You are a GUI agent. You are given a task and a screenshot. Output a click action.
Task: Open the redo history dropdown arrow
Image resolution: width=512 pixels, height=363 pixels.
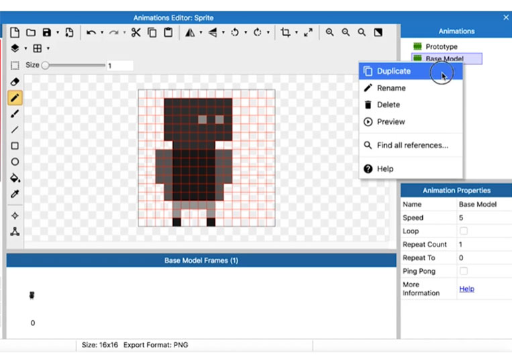tap(124, 32)
